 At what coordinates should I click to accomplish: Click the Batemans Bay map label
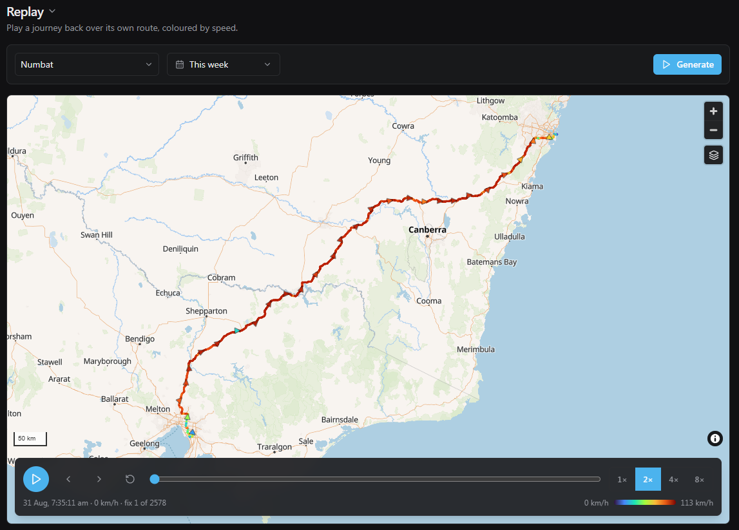tap(492, 262)
